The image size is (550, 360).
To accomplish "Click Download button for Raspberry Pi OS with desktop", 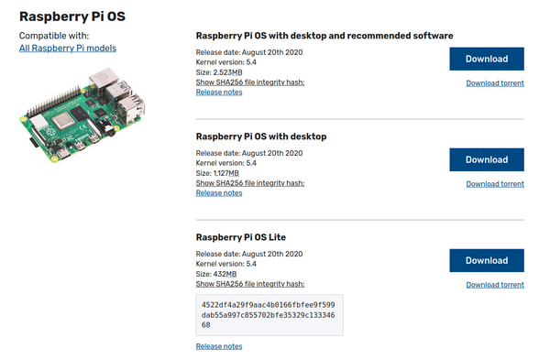I will [x=487, y=159].
